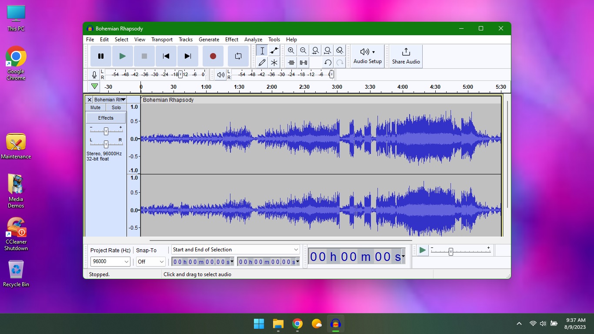The image size is (594, 334).
Task: Click the Zoom In magnifier
Action: point(291,50)
